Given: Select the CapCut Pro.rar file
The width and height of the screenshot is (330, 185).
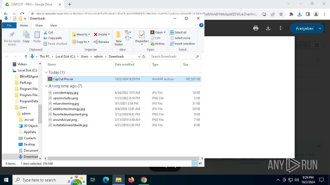Looking at the screenshot, I should [124, 79].
